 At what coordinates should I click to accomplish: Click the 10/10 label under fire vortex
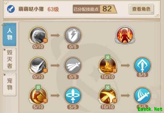[x=108, y=77]
